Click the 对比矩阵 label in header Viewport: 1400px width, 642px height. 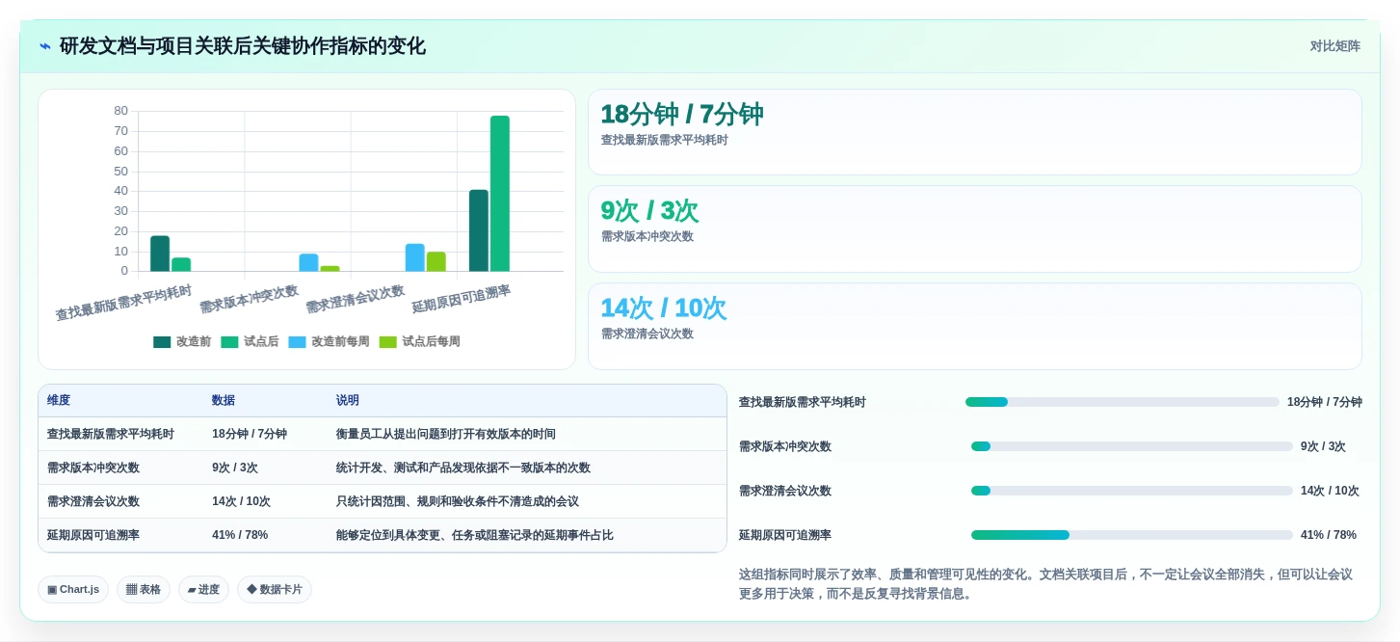click(x=1334, y=46)
